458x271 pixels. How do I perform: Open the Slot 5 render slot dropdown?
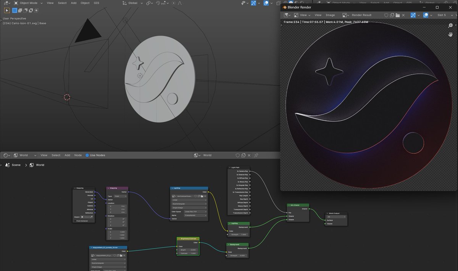click(446, 15)
